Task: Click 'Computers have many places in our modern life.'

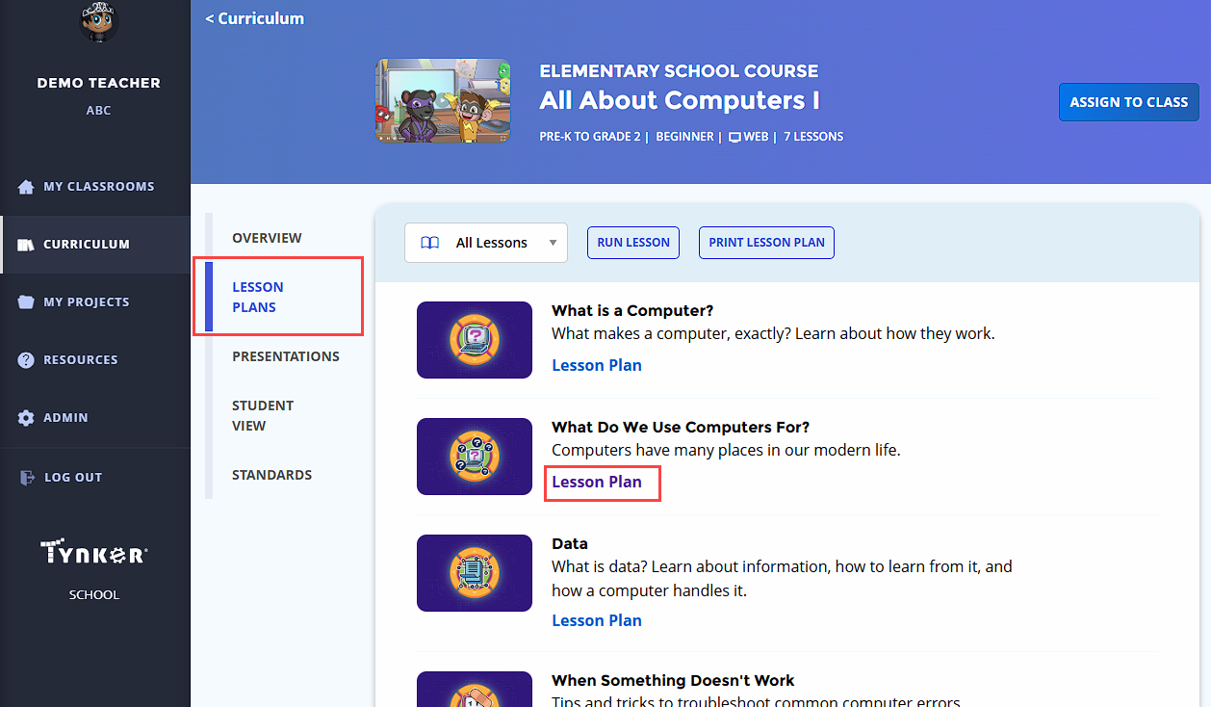Action: (726, 450)
